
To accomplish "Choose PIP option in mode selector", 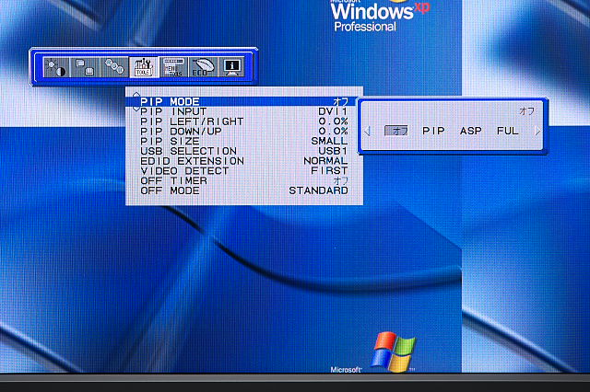I will 433,131.
